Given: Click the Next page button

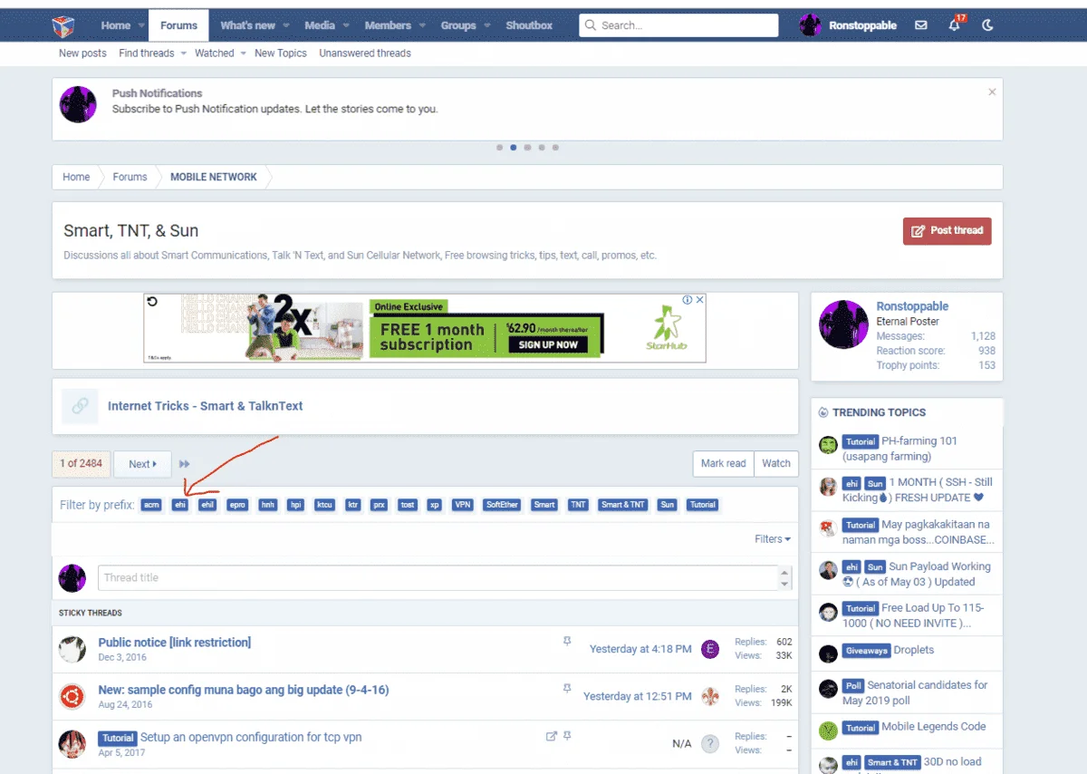Looking at the screenshot, I should tap(143, 464).
